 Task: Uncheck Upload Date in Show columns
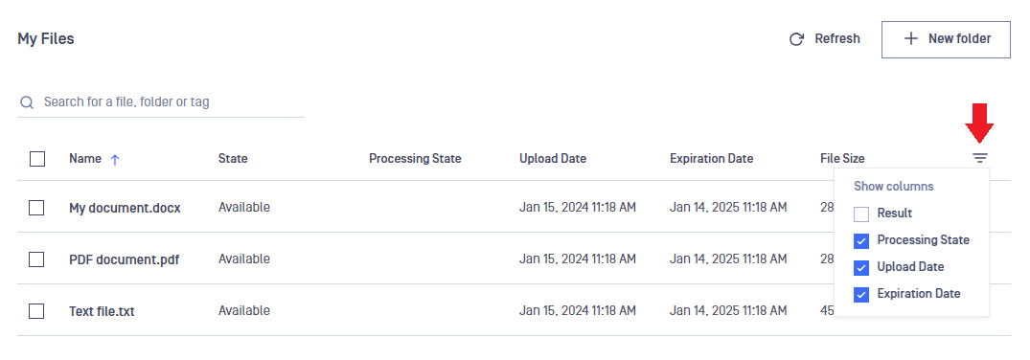coord(861,267)
